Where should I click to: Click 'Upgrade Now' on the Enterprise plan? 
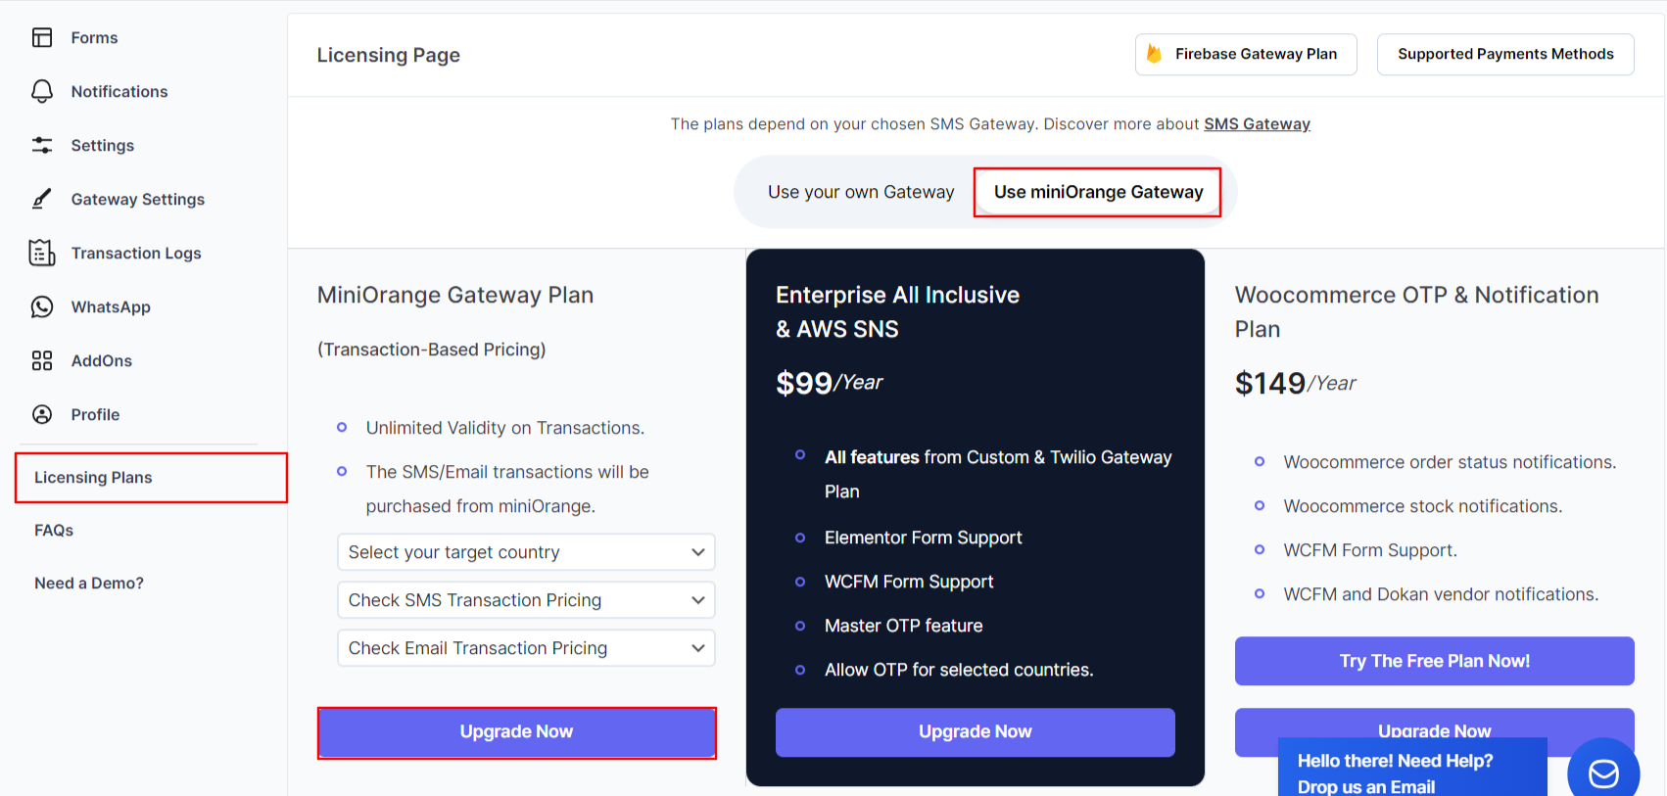click(975, 731)
